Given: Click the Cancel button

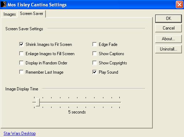Looking at the screenshot, I should pos(168,28).
